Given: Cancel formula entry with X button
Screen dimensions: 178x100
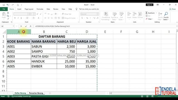Looking at the screenshot, I should click(x=21, y=26).
